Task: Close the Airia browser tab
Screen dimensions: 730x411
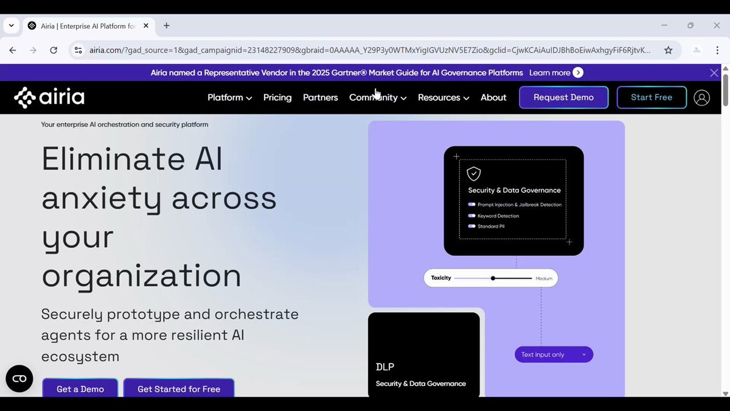Action: [x=146, y=26]
